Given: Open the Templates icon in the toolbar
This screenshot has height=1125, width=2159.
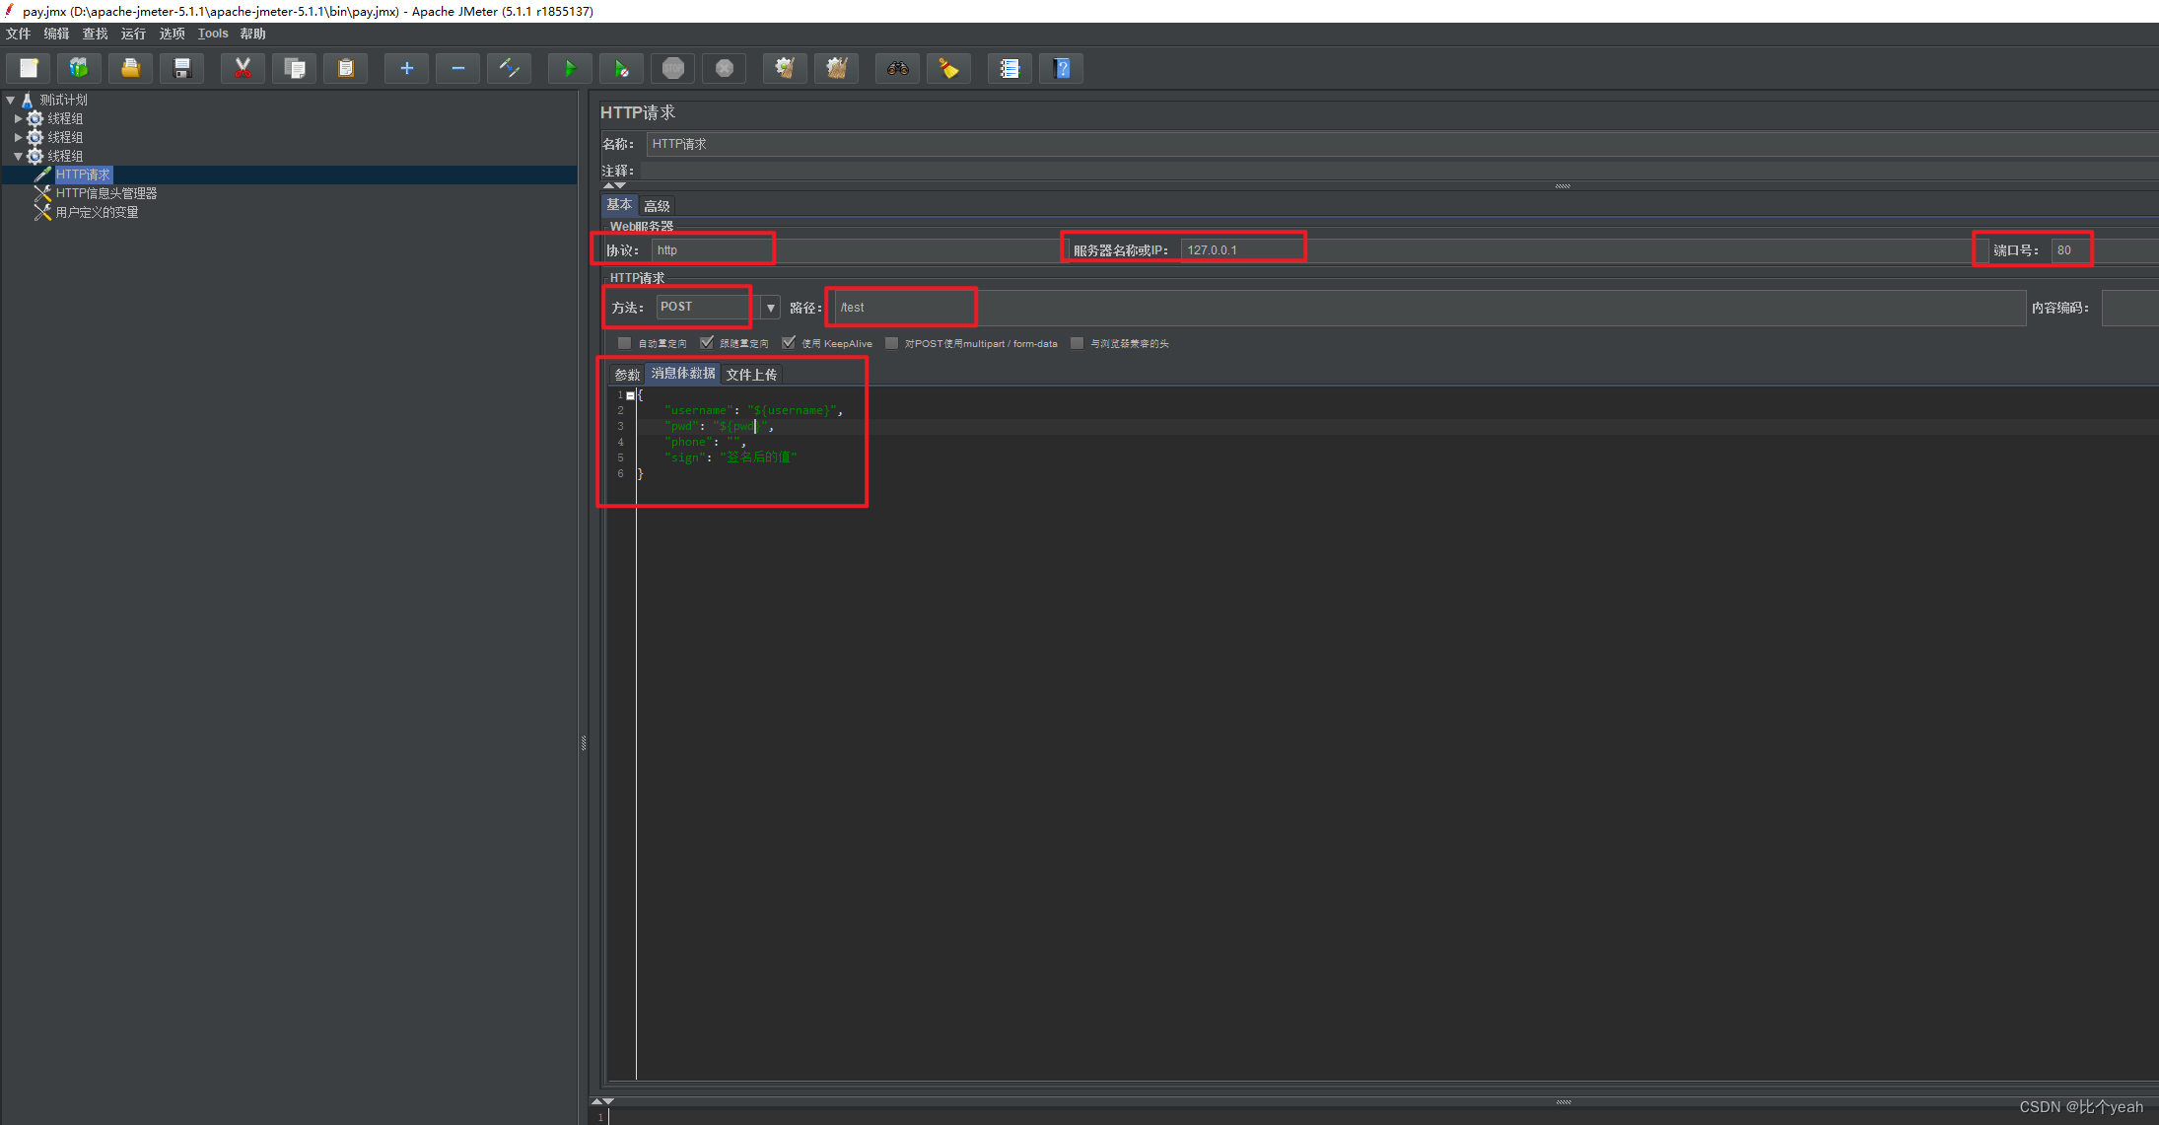Looking at the screenshot, I should (80, 68).
